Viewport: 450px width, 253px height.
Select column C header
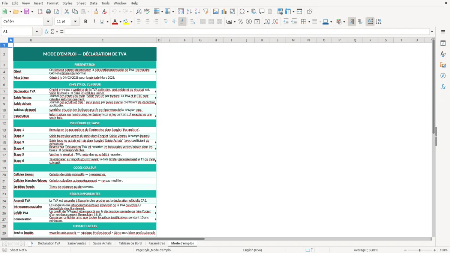point(103,40)
